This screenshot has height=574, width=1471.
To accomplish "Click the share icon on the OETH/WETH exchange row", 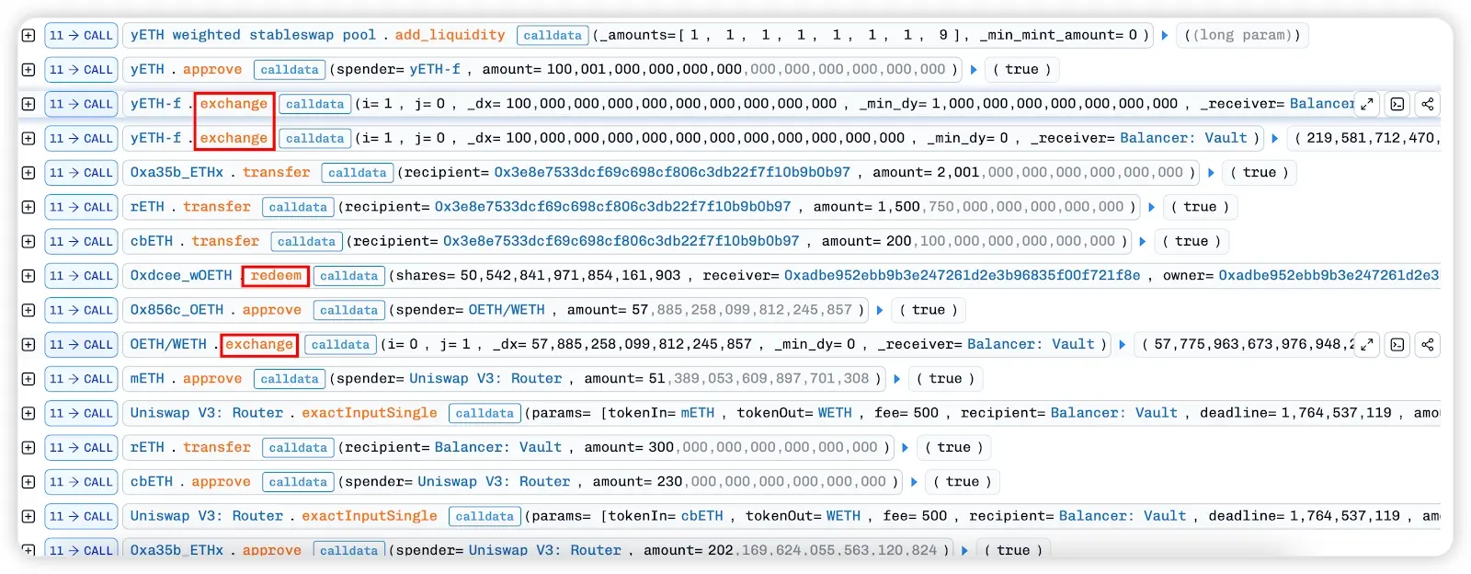I will [x=1427, y=345].
